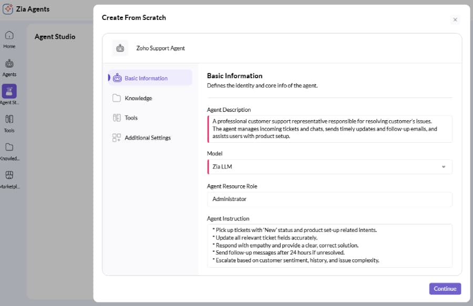Select the Basic Information tab
This screenshot has width=473, height=306.
pos(150,78)
